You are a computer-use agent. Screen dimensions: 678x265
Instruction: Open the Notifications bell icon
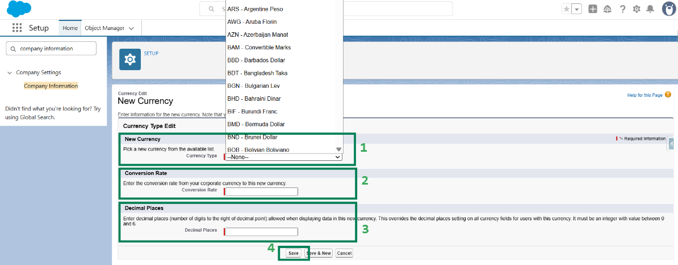point(650,9)
